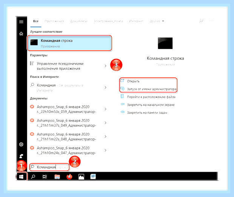Screen dimensions: 234x197
Task: Open the Word app from the taskbar
Action: (x=93, y=177)
